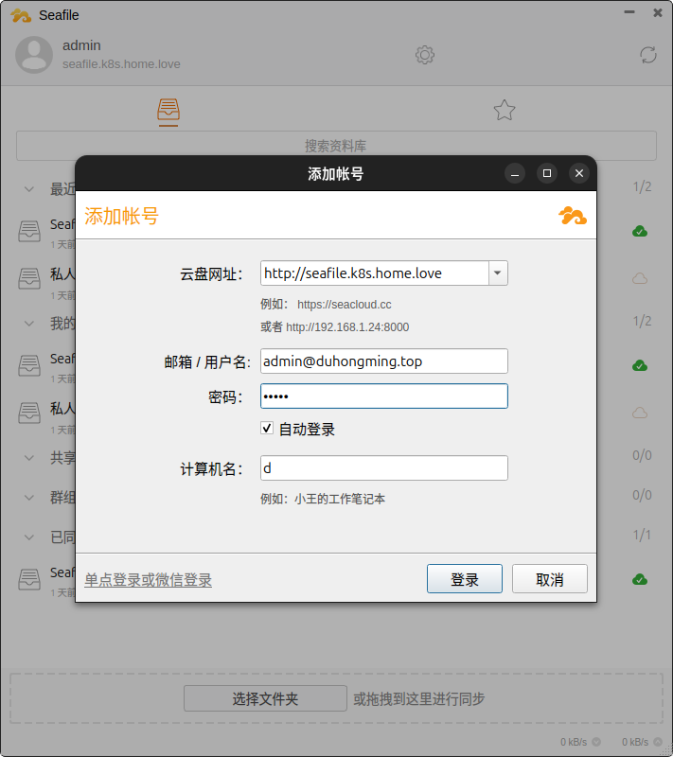Click the 0/0 count beside 共享 section
The height and width of the screenshot is (757, 673).
click(x=642, y=455)
